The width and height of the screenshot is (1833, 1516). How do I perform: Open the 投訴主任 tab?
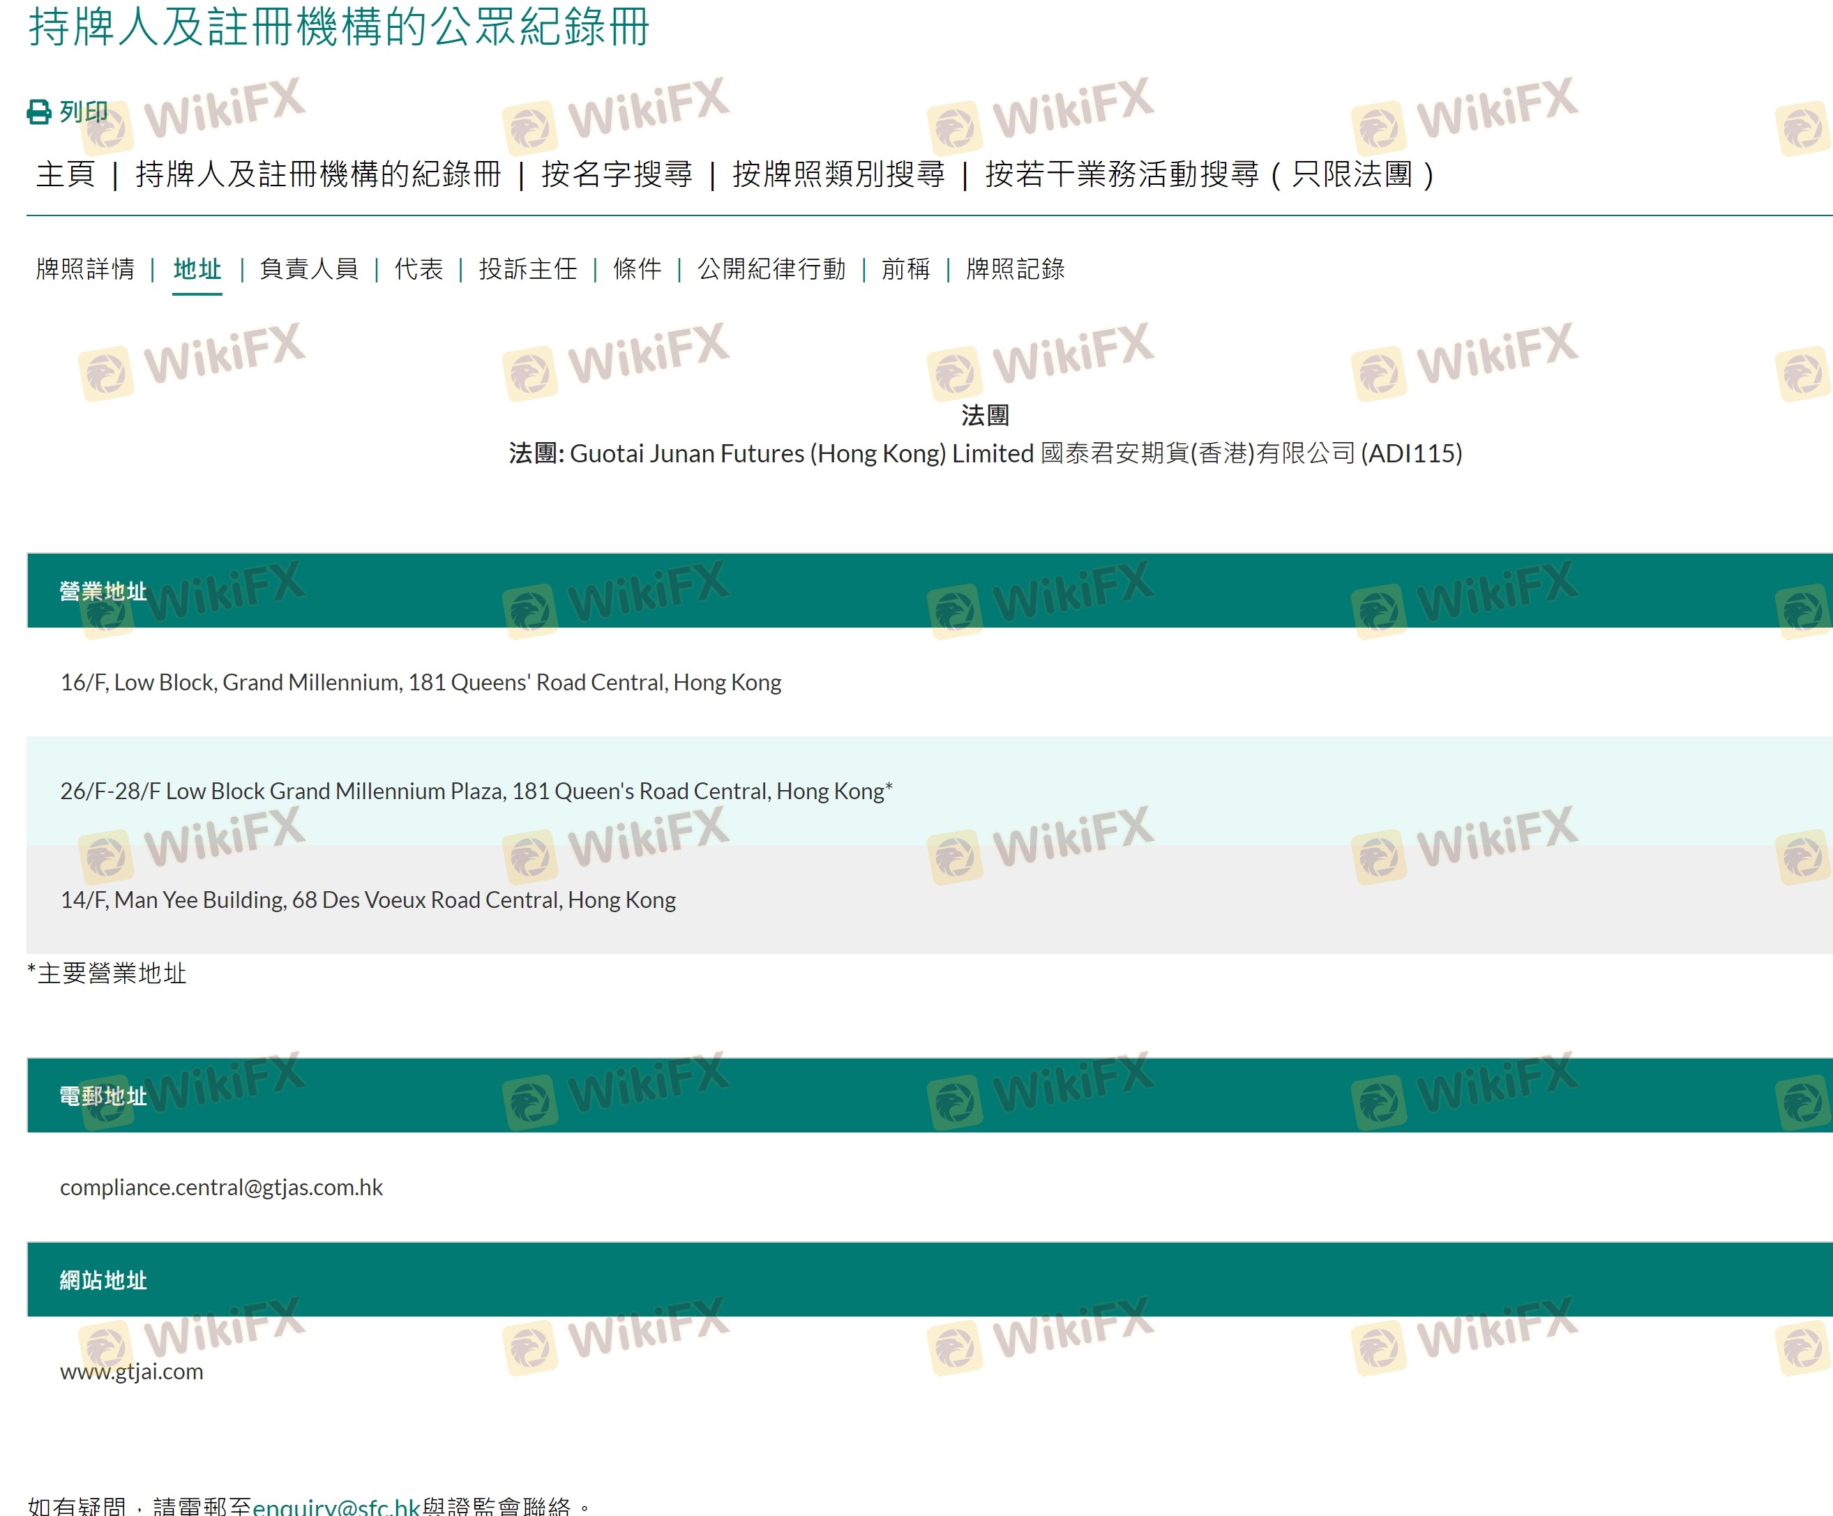pyautogui.click(x=528, y=268)
